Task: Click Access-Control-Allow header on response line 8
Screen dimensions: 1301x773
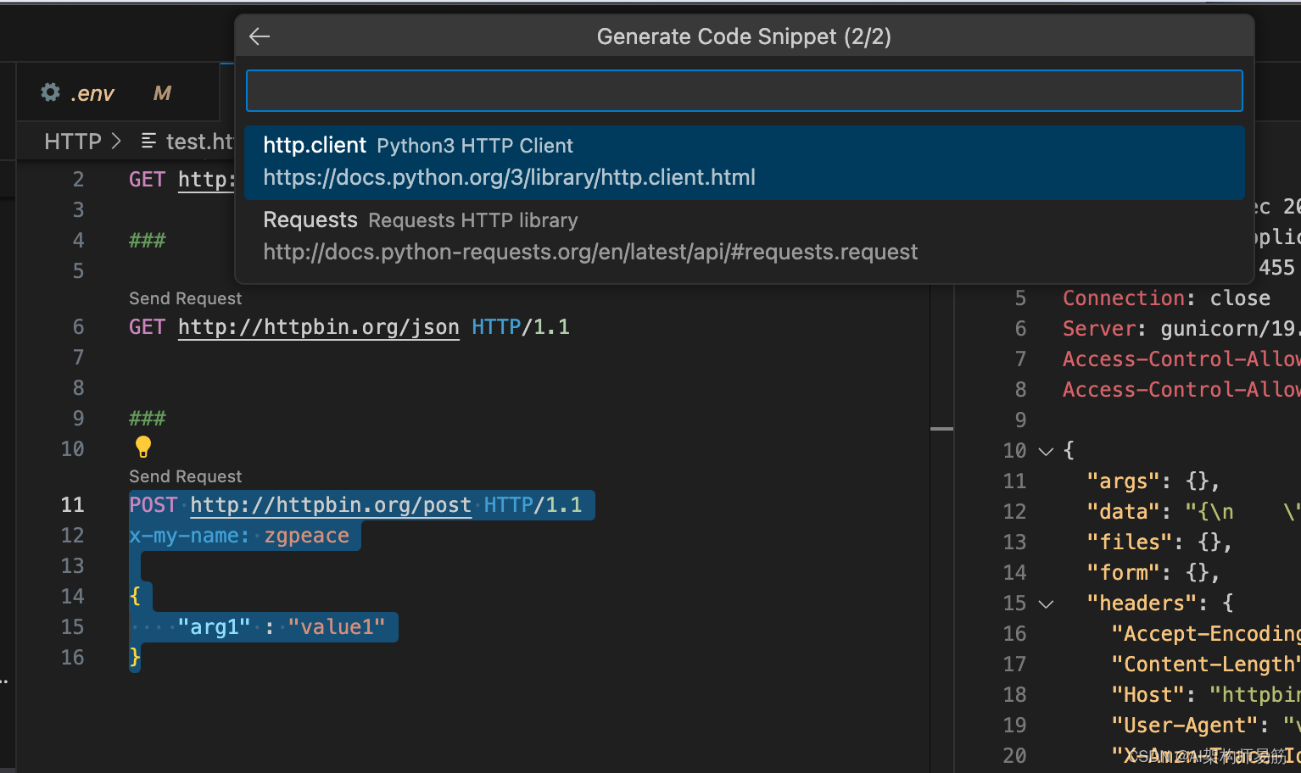Action: (1181, 390)
